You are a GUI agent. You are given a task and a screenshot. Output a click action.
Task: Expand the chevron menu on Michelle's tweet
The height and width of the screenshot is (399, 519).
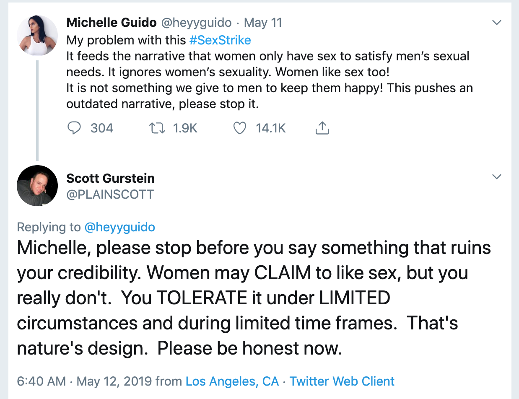(496, 23)
